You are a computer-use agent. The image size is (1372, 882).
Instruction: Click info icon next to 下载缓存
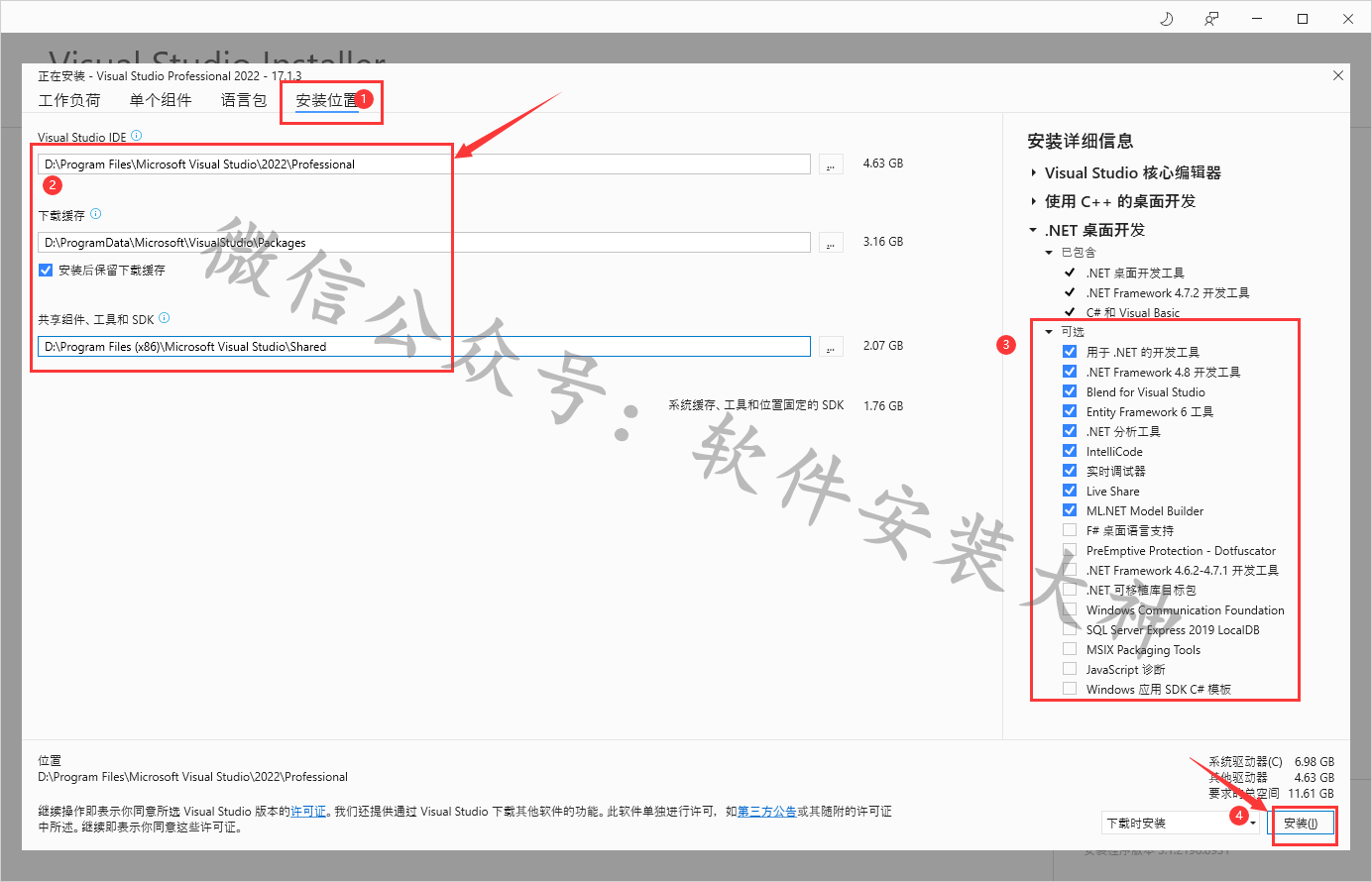(96, 214)
